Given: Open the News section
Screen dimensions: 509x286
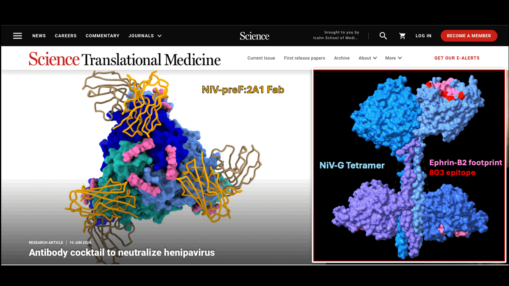Looking at the screenshot, I should tap(39, 36).
